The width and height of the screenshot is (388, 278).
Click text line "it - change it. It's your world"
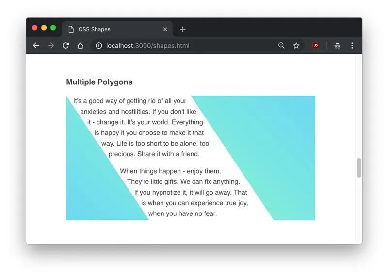tap(129, 122)
